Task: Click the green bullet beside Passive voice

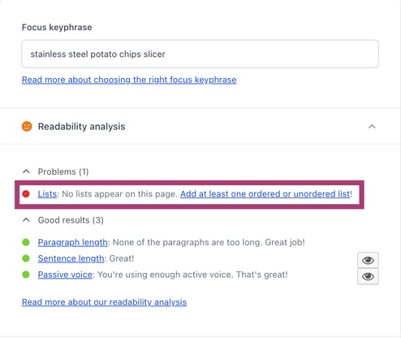Action: pyautogui.click(x=26, y=275)
